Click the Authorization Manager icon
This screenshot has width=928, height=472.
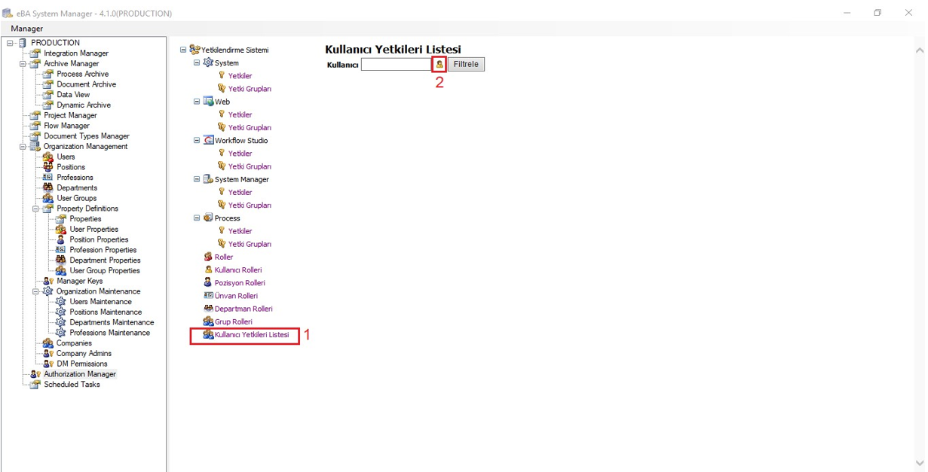point(35,374)
